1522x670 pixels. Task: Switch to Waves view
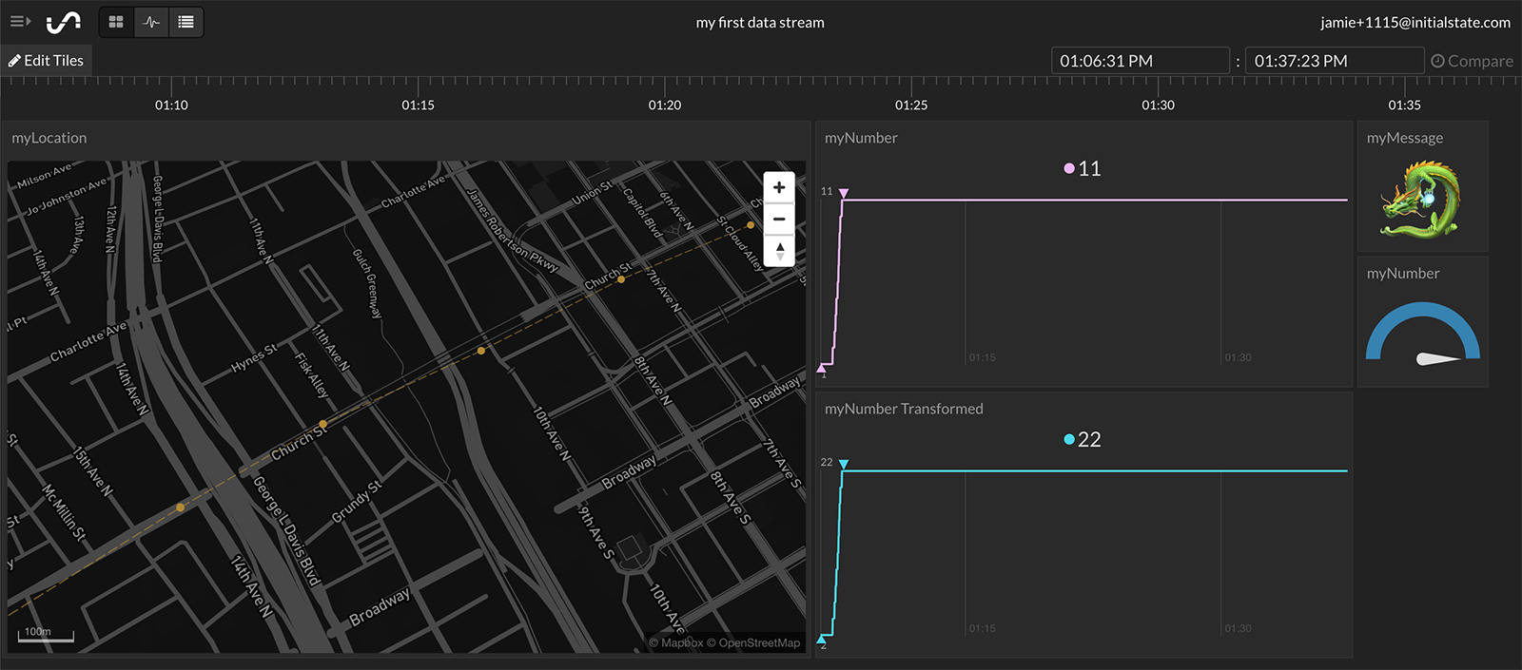(151, 22)
